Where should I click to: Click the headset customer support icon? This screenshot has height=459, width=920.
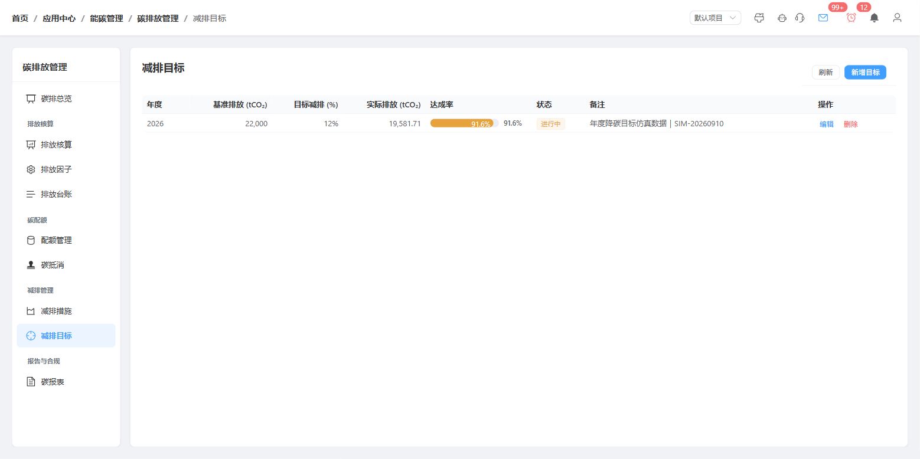point(800,18)
